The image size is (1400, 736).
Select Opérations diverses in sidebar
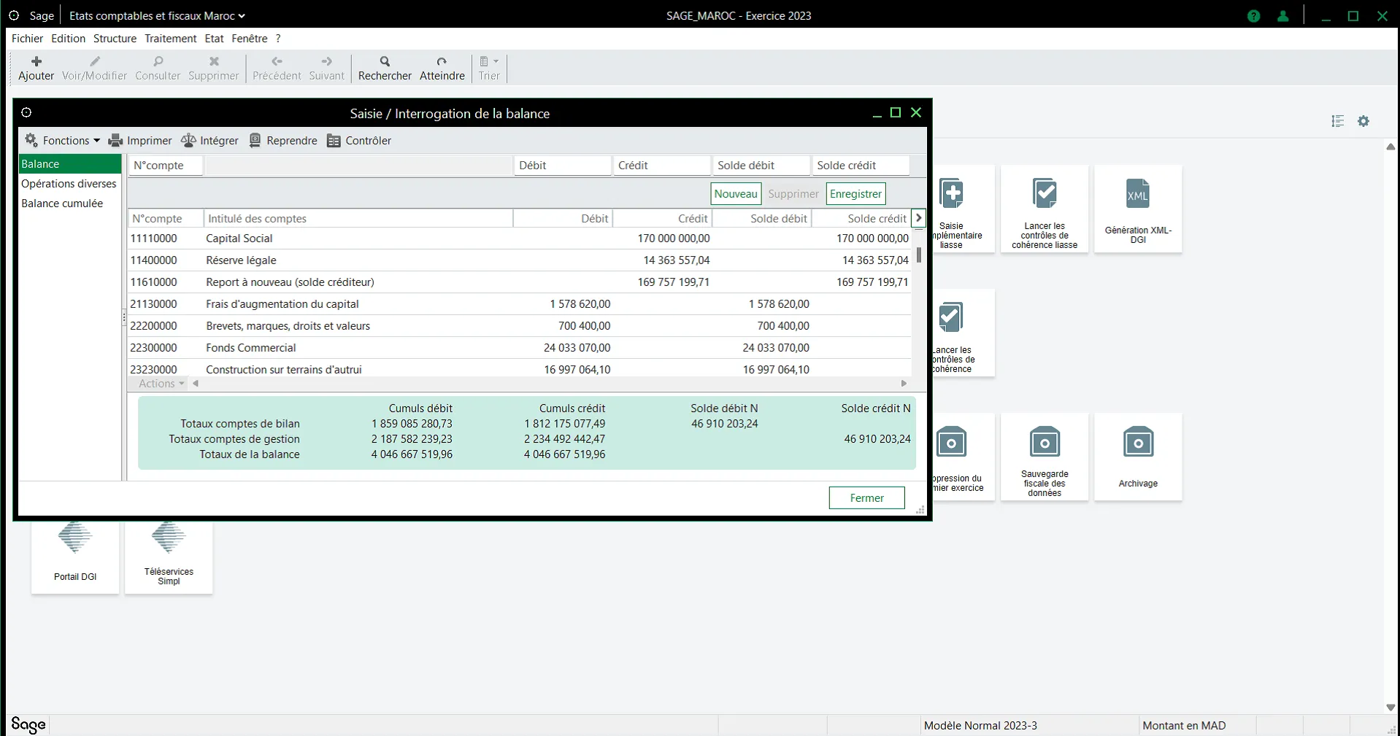point(70,184)
